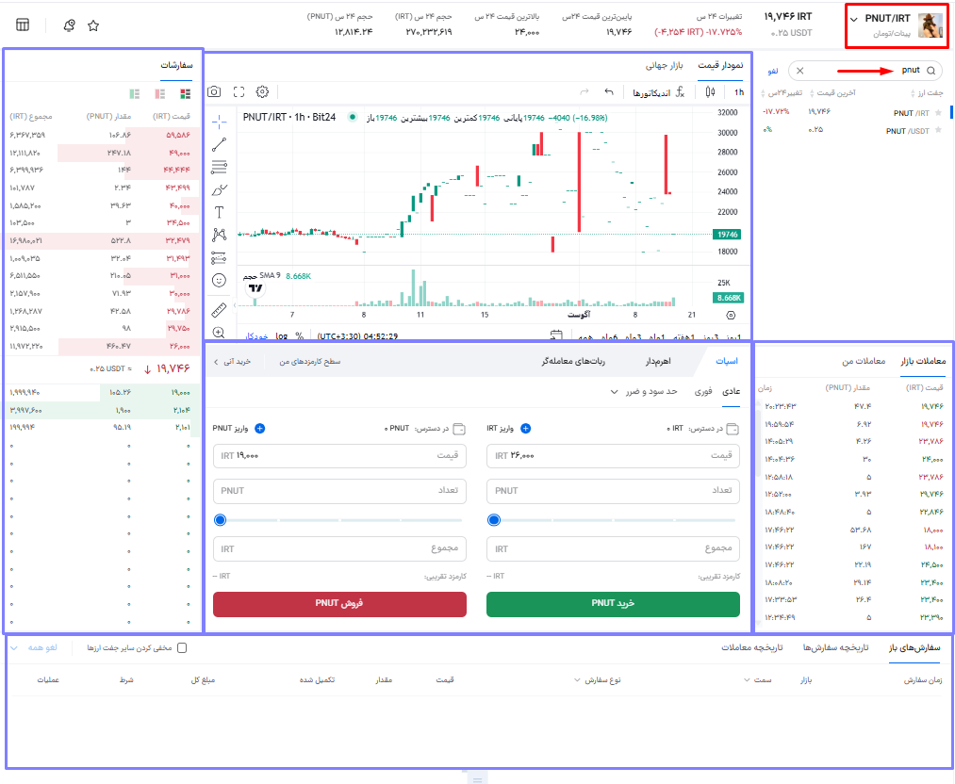Click the pnut search input field
This screenshot has width=955, height=784.
(863, 71)
